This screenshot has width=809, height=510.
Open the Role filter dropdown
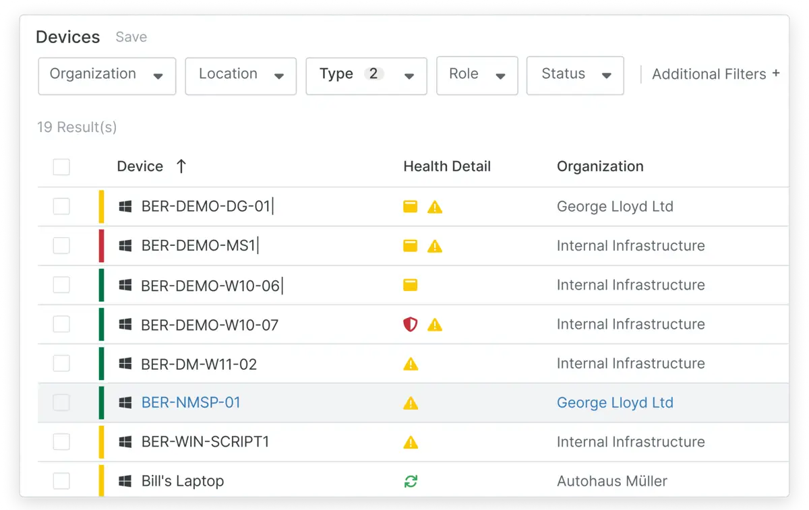tap(477, 75)
